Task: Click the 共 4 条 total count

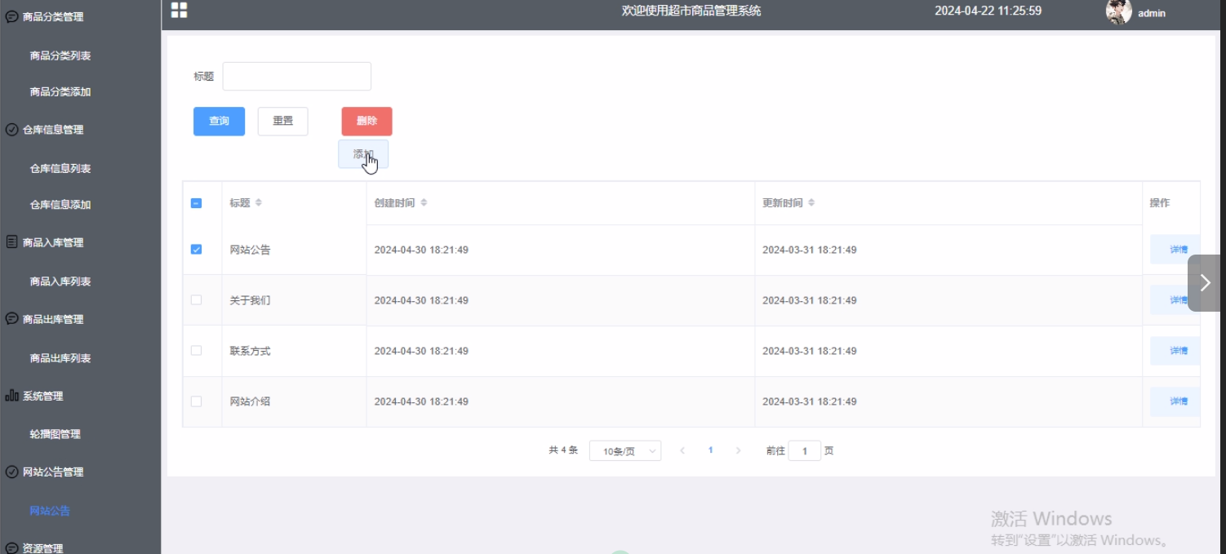Action: (x=563, y=450)
